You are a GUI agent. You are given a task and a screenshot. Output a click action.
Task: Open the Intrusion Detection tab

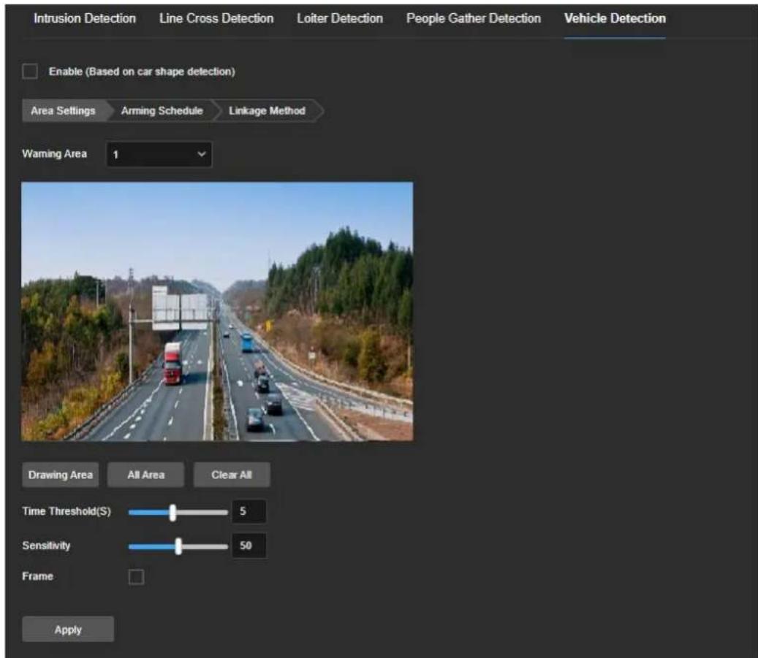(x=85, y=18)
